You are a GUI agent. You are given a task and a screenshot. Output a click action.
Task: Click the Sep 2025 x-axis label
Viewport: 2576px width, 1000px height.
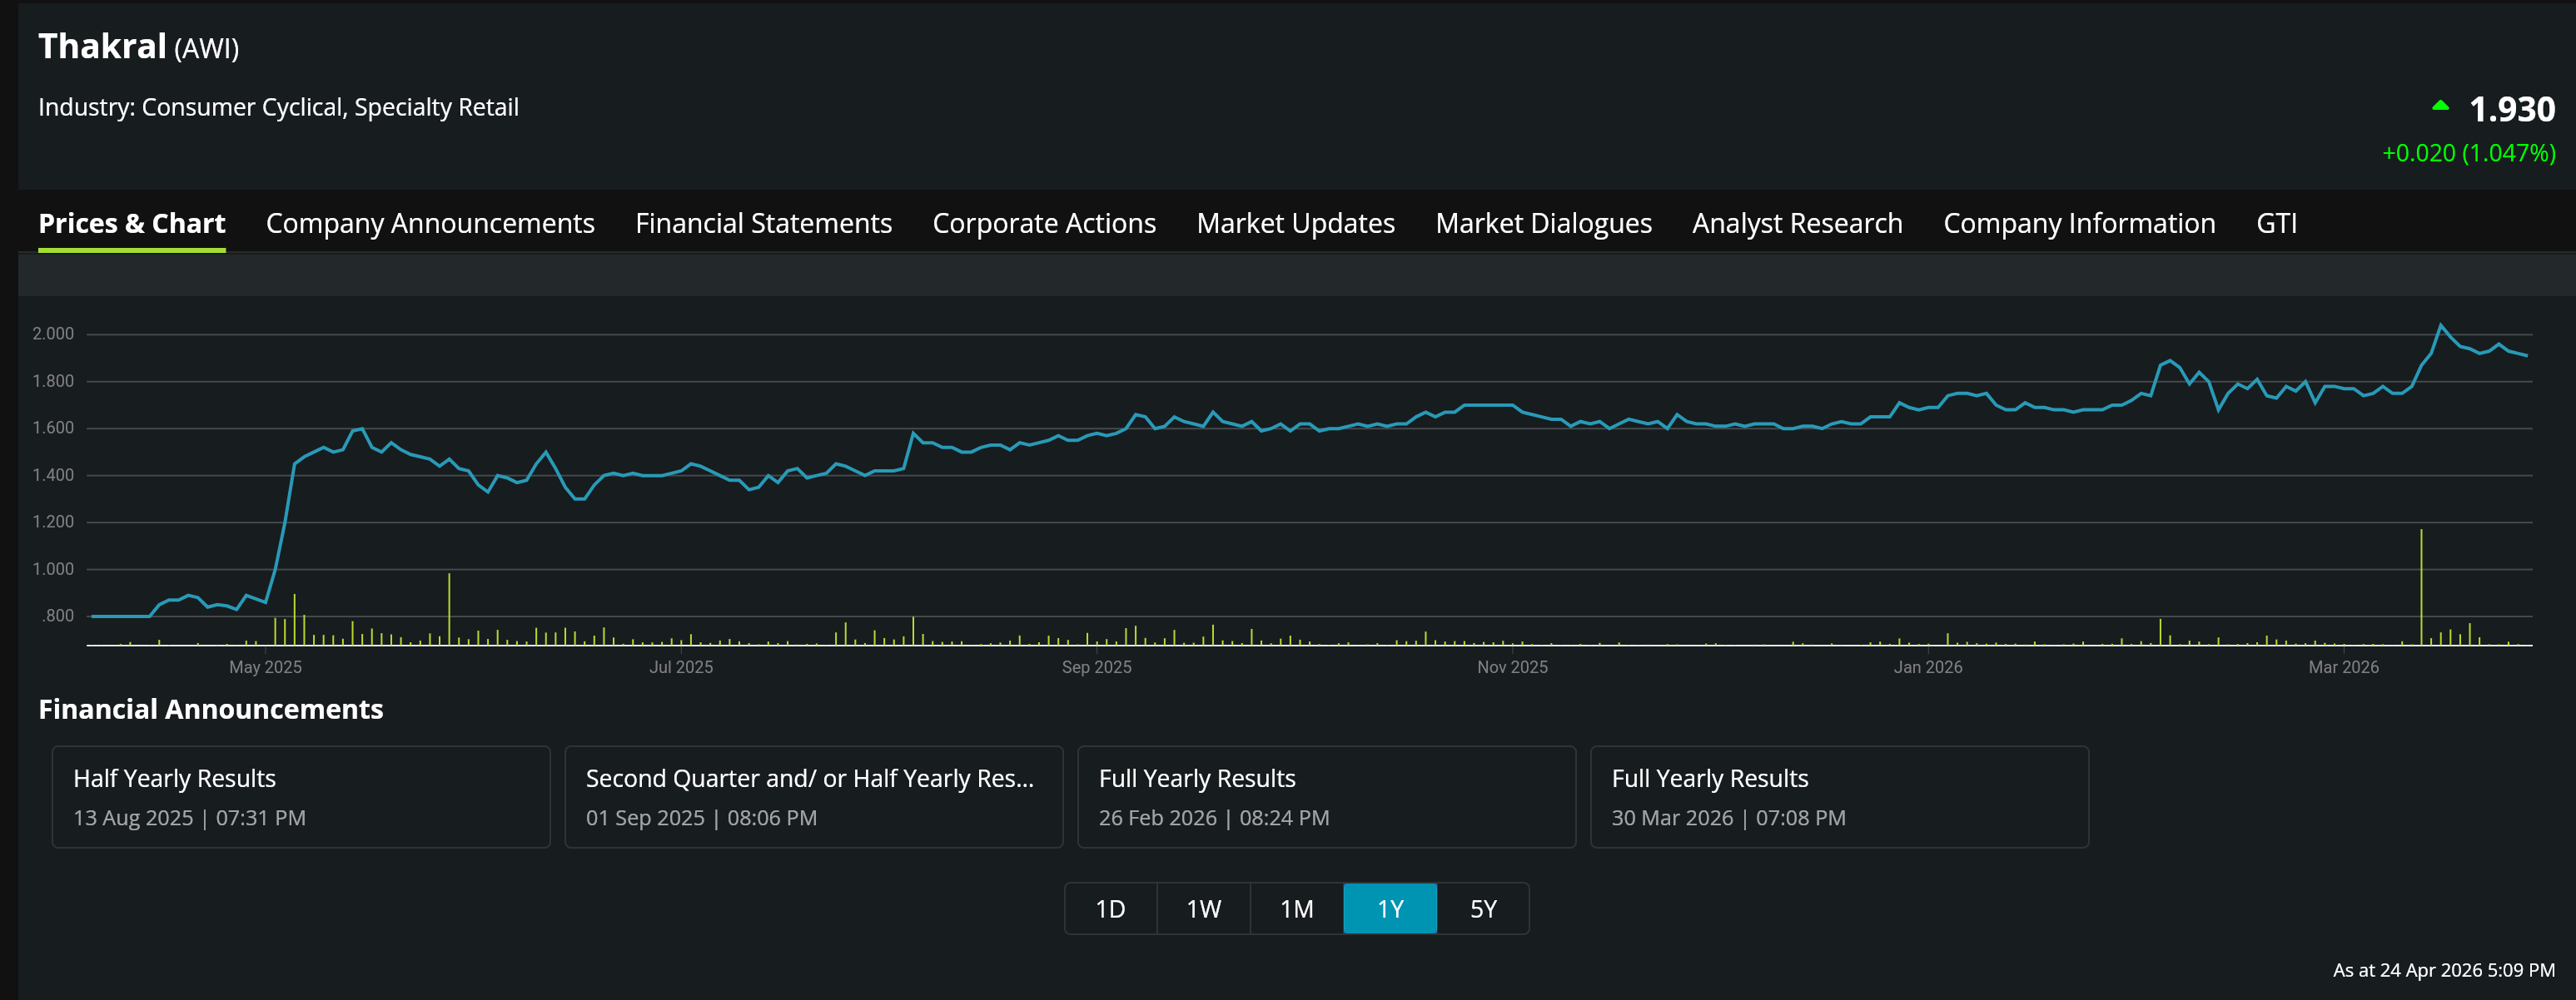pyautogui.click(x=1097, y=666)
